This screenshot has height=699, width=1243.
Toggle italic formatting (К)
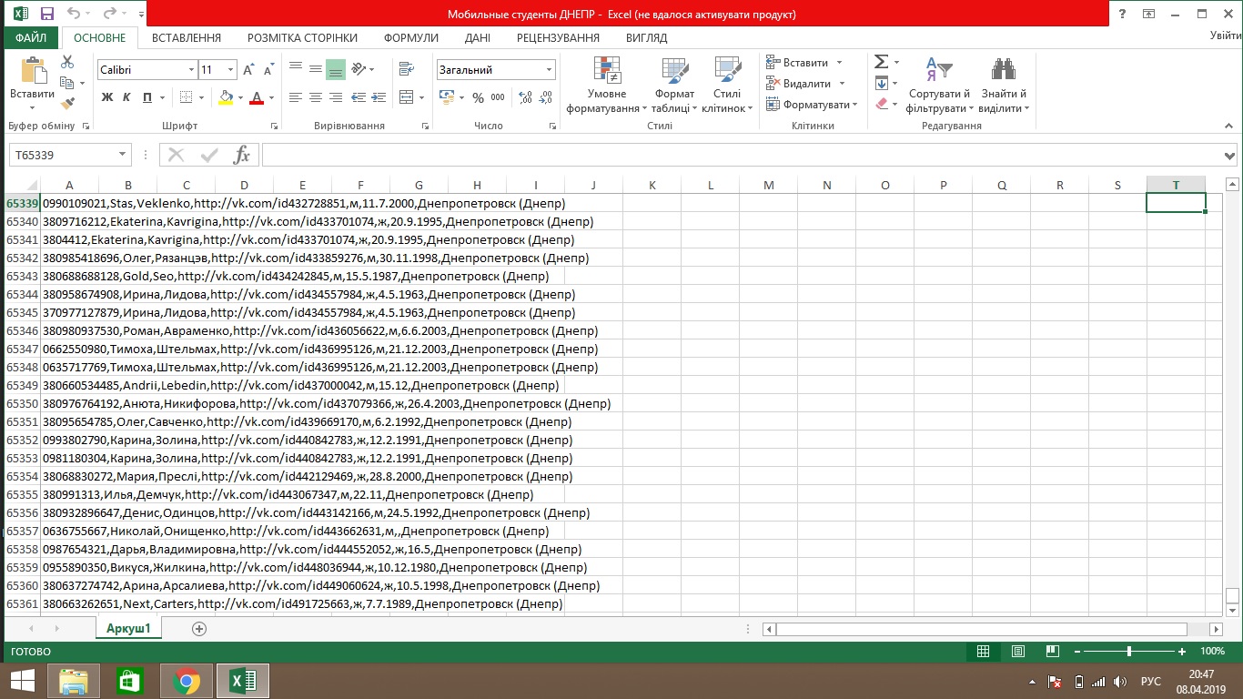pos(126,97)
